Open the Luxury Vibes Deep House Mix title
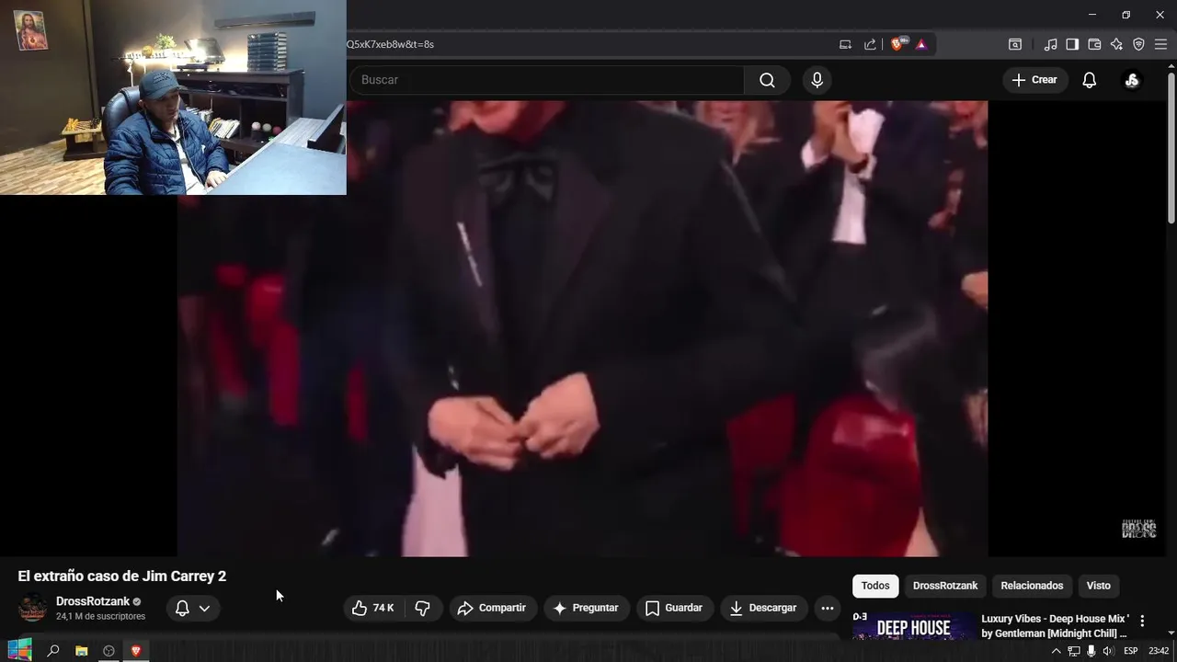Screen dimensions: 1177x662 pyautogui.click(x=1055, y=626)
